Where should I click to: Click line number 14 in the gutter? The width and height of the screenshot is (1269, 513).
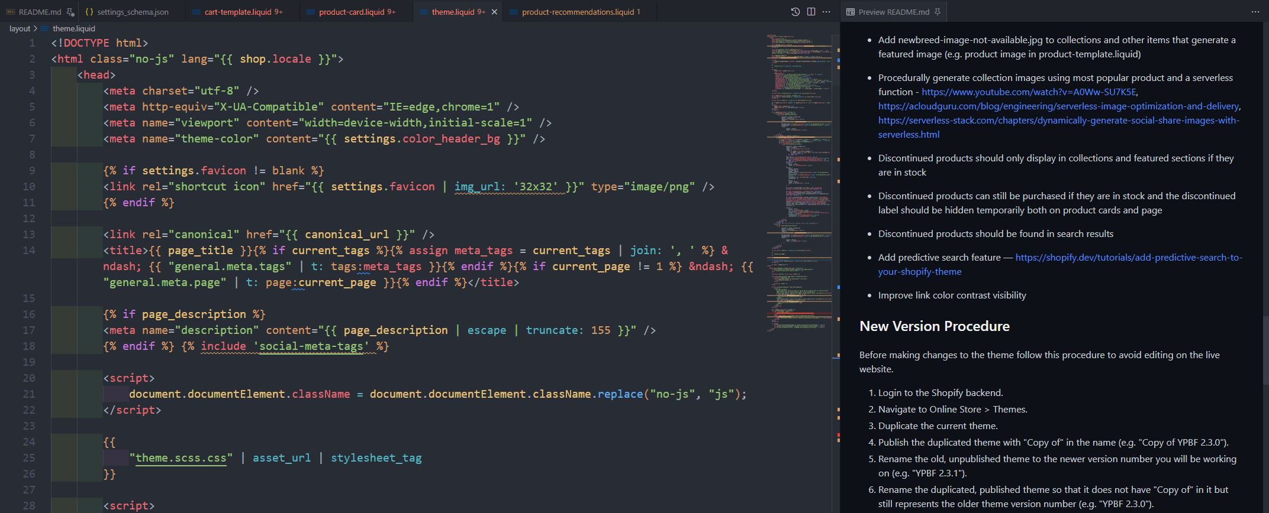(x=28, y=251)
